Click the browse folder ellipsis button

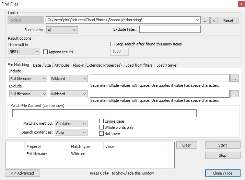click(x=206, y=20)
